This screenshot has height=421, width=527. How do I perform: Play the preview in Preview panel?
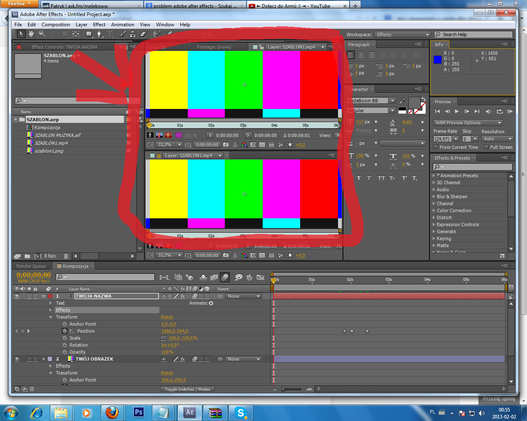tap(457, 111)
